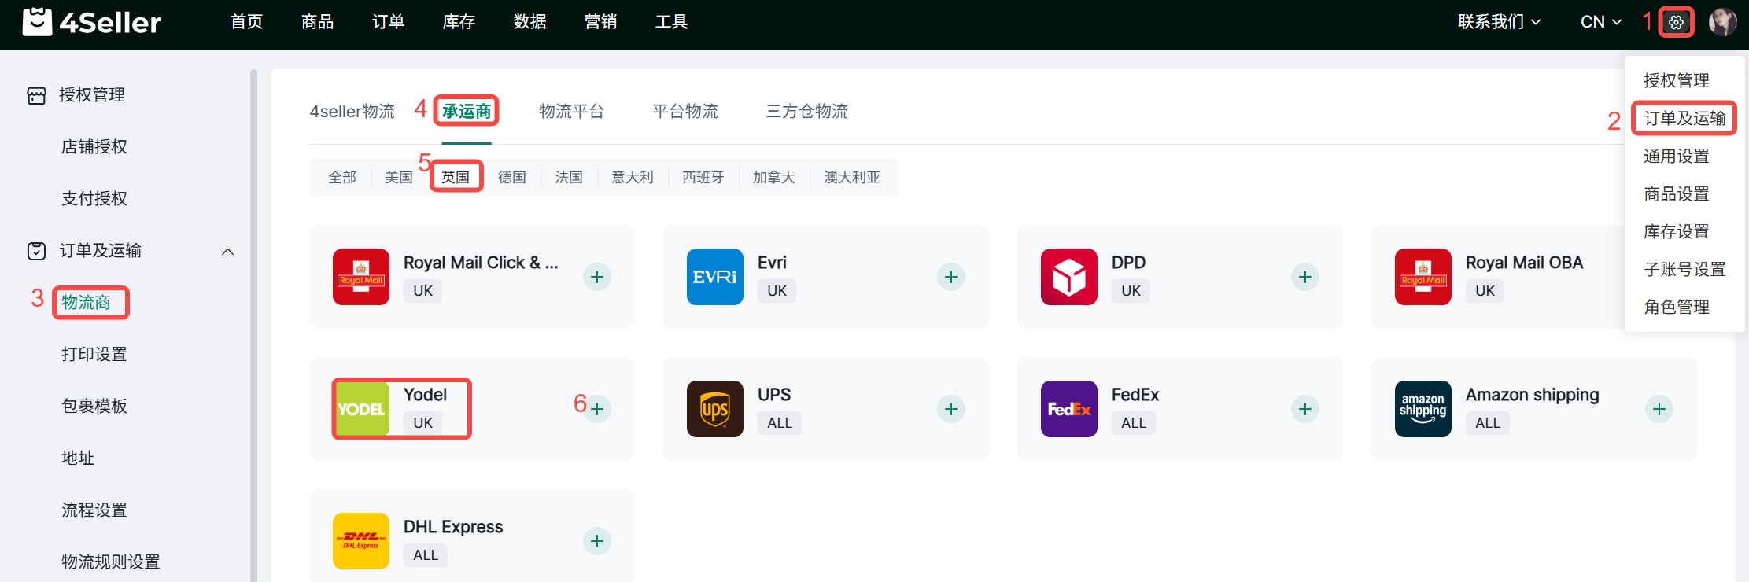
Task: Click the 4Seller logo
Action: (x=91, y=22)
